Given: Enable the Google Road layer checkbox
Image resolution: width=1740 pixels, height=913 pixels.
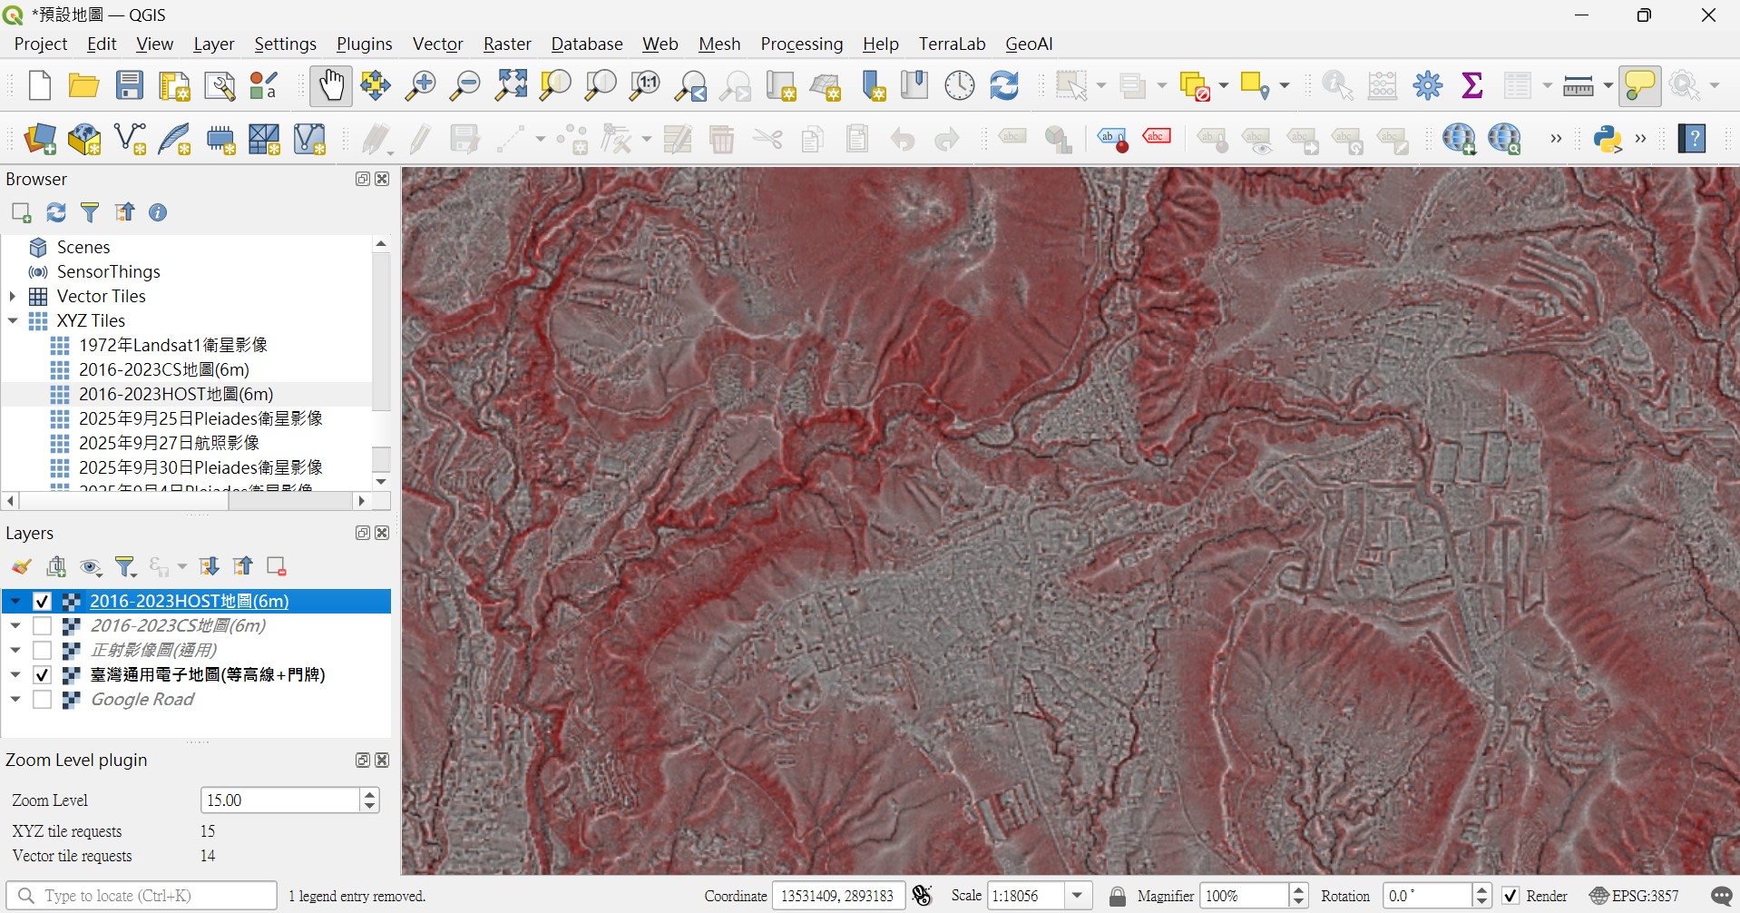Looking at the screenshot, I should 42,700.
